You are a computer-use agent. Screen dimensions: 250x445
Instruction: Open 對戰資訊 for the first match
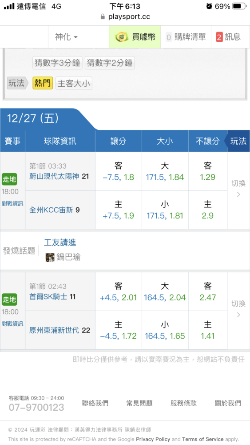click(x=12, y=203)
